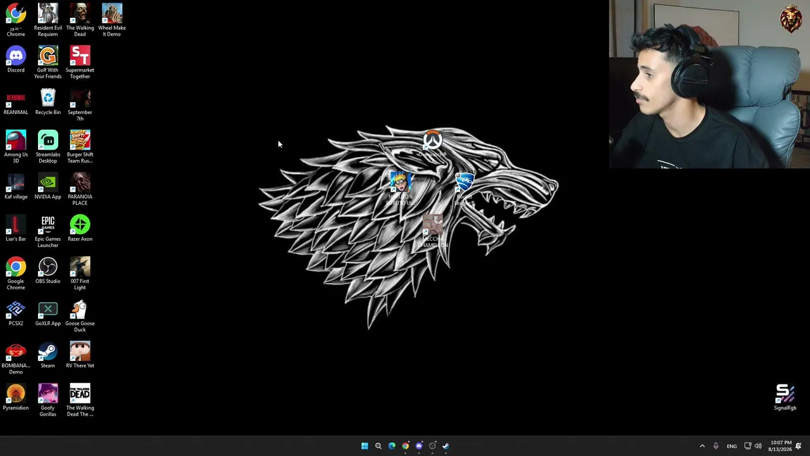Select the Google Chrome desktop shortcut
Viewport: 810px width, 456px height.
click(16, 273)
